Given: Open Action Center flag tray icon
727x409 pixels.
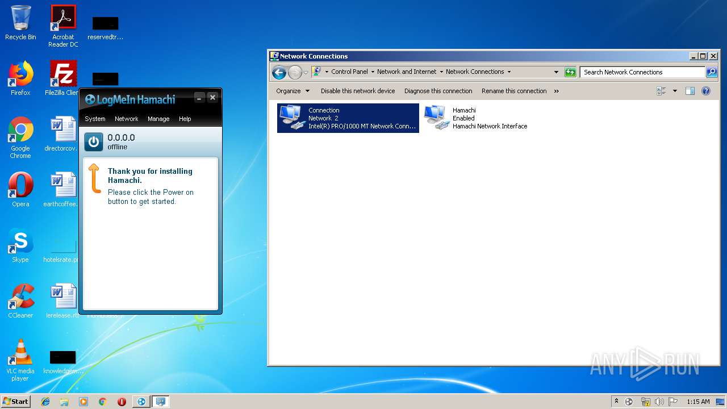Looking at the screenshot, I should (x=673, y=402).
